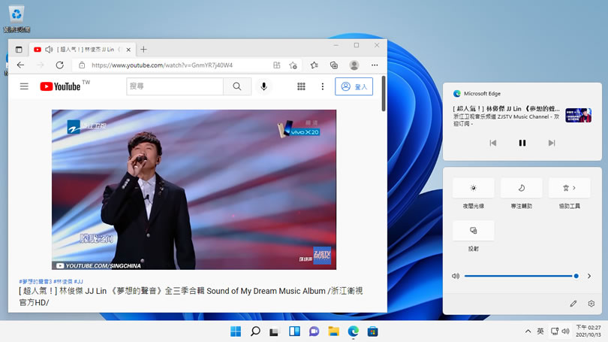Open Edge tab actions menu icon

click(19, 50)
